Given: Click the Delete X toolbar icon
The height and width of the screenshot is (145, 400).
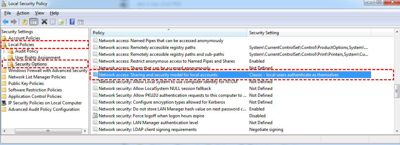Looking at the screenshot, I should [44, 22].
